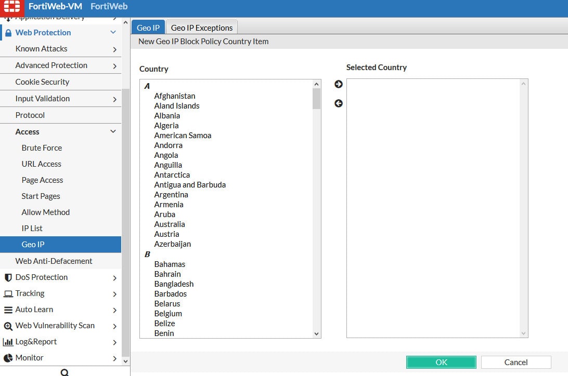Click the Fortinet logo in the header

point(10,6)
